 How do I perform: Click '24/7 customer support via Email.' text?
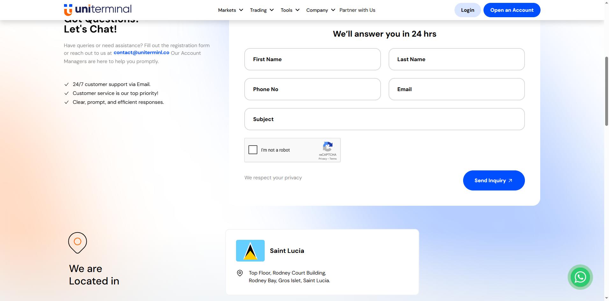point(111,84)
